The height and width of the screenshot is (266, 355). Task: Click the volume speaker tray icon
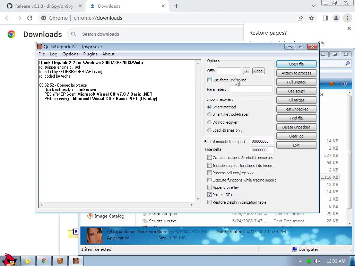[x=317, y=261]
